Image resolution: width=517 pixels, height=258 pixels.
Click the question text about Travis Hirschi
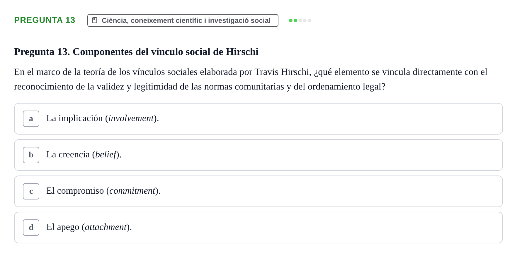pyautogui.click(x=251, y=79)
